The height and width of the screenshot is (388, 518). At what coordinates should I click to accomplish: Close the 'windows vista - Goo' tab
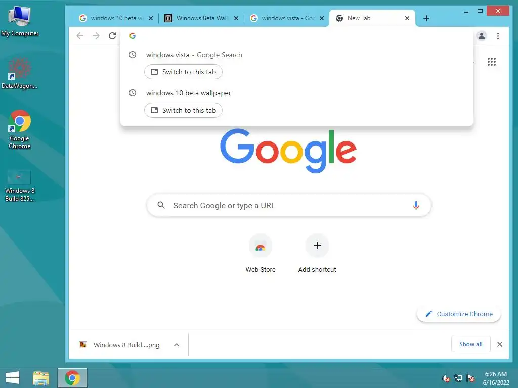click(321, 18)
